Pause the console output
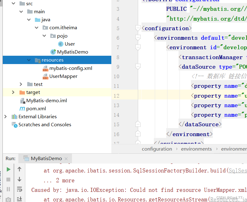Viewport: 247px width, 202px height. click(8, 189)
